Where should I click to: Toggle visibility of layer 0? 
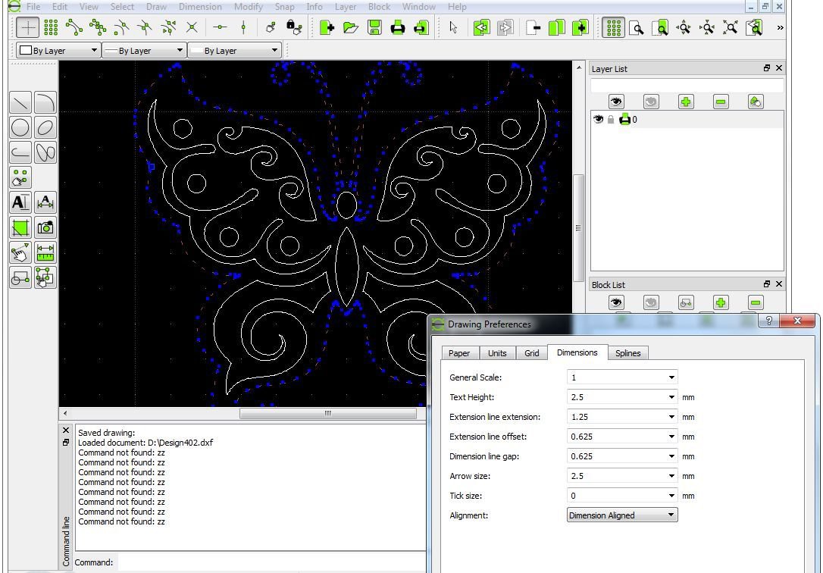(599, 119)
